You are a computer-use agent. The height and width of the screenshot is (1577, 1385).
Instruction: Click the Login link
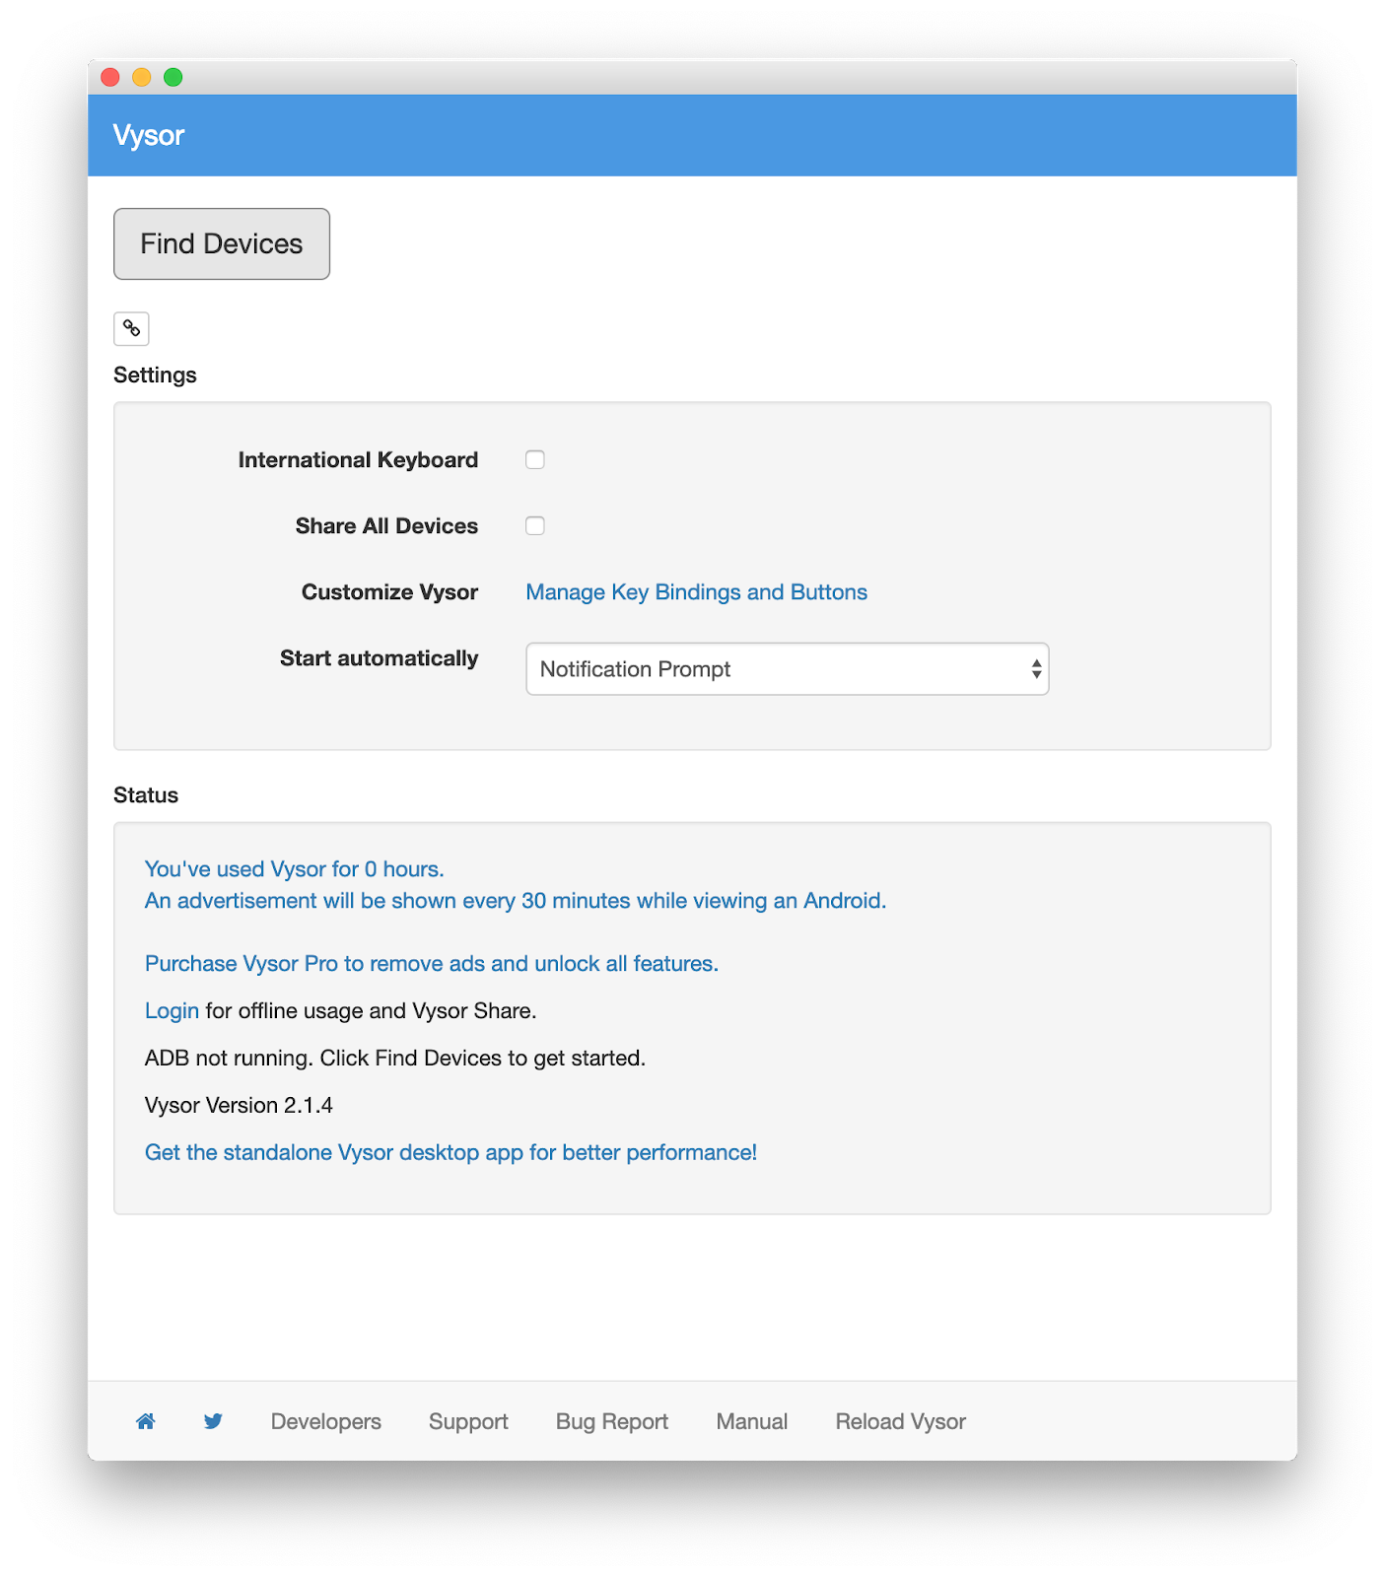click(172, 1011)
